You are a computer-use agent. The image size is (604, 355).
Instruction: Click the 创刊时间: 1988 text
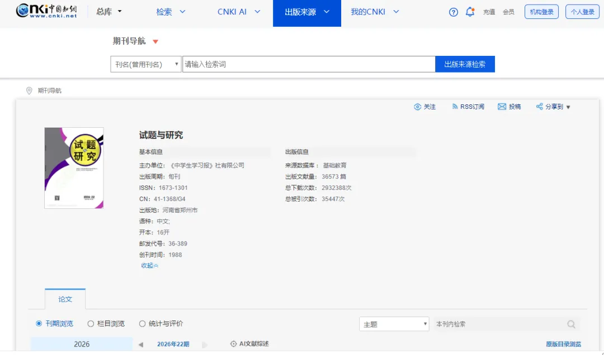pyautogui.click(x=161, y=255)
